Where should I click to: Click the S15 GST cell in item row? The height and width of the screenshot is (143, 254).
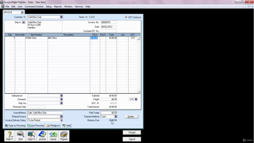pyautogui.click(x=133, y=38)
